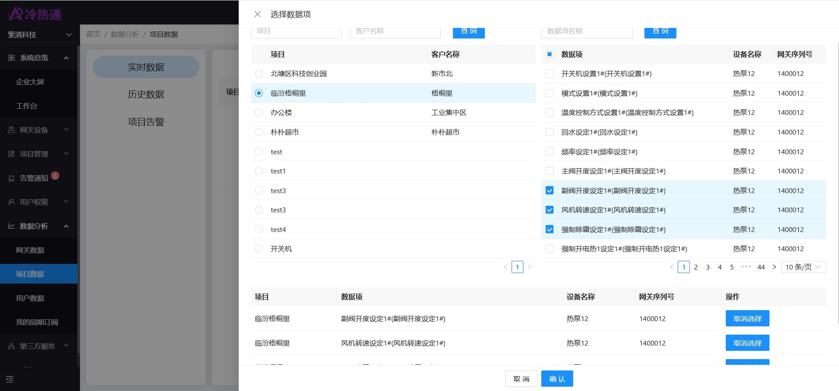Toggle select-all checkbox in 数据项 header
839x391 pixels.
pos(550,54)
